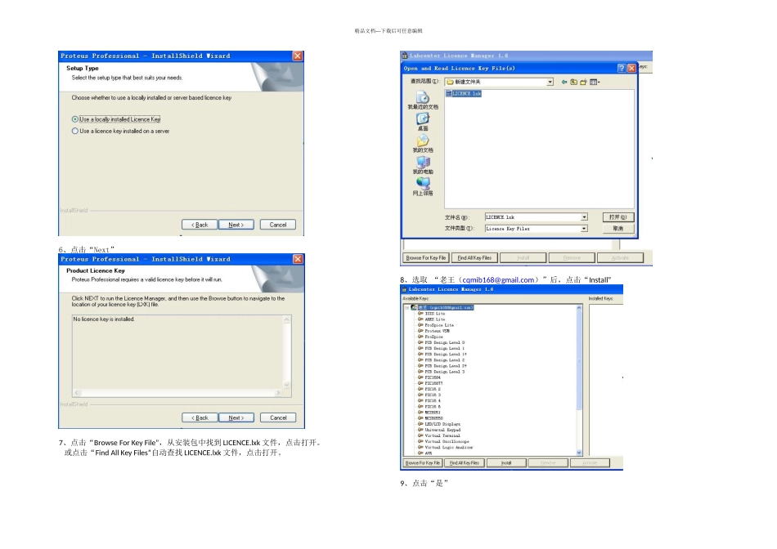This screenshot has height=549, width=777.
Task: Select Virtual Oscilloscope key
Action: pos(447,442)
